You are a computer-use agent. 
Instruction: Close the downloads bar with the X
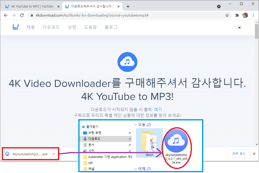pos(254,154)
